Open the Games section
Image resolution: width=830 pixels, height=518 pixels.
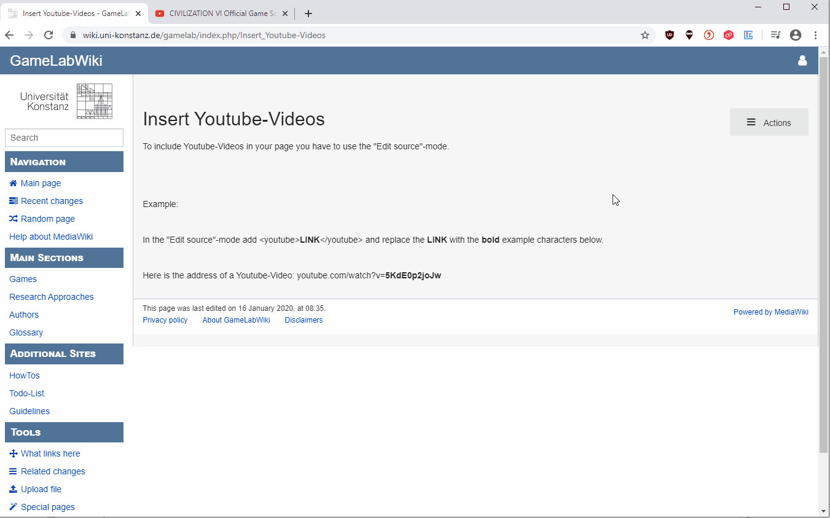(x=23, y=279)
